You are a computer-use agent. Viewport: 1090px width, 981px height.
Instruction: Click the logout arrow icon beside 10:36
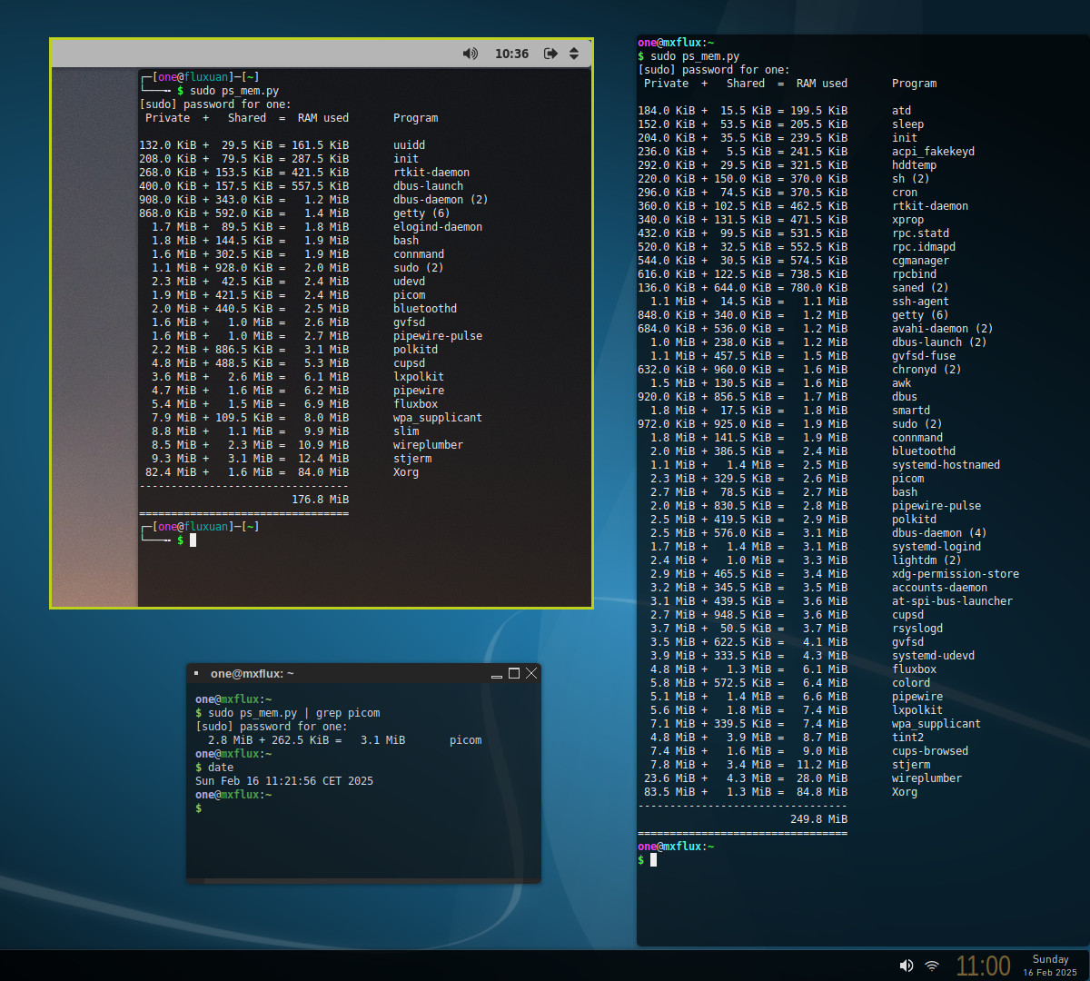[550, 54]
